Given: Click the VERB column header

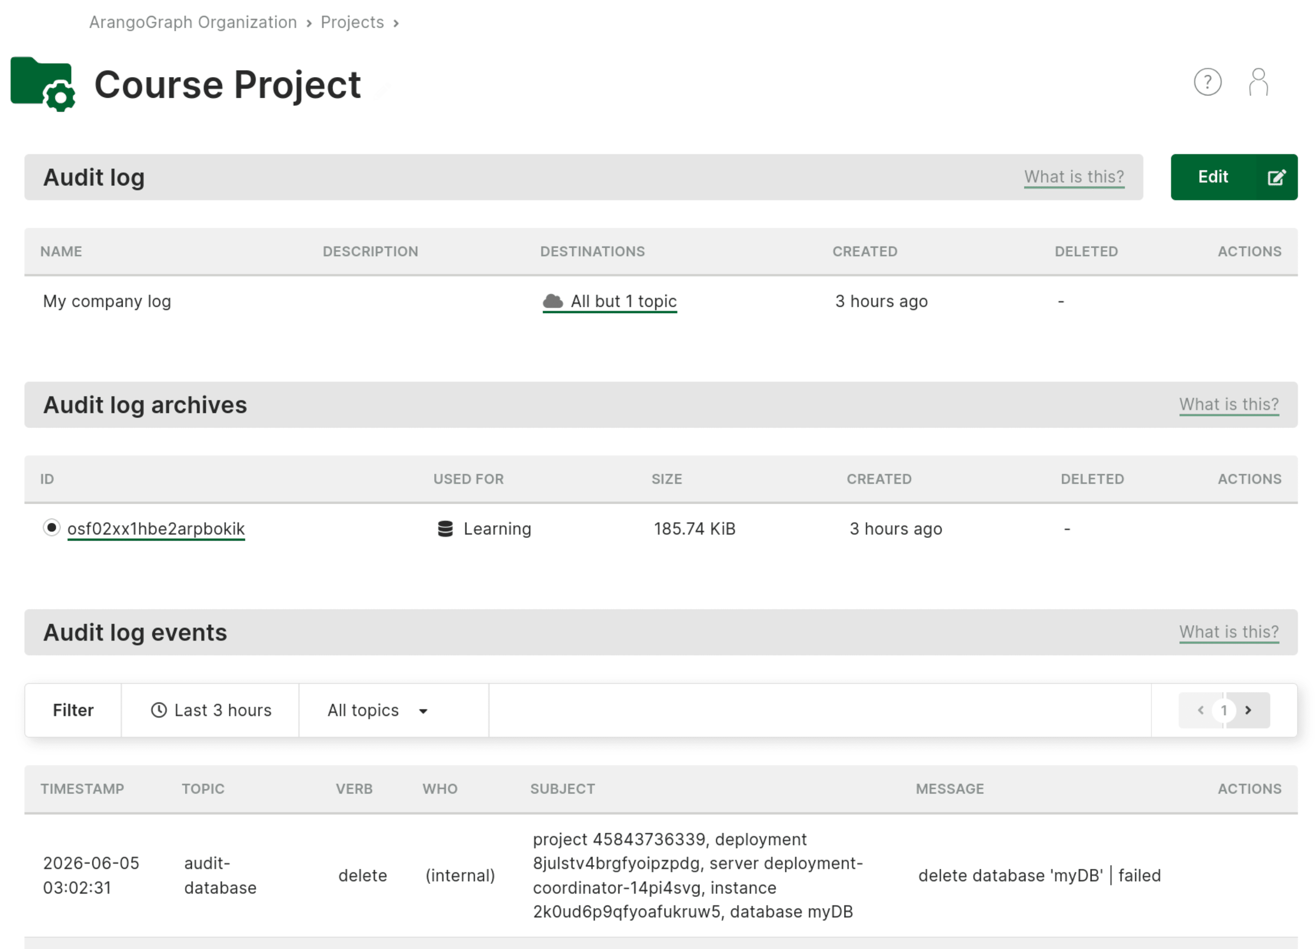Looking at the screenshot, I should click(354, 788).
